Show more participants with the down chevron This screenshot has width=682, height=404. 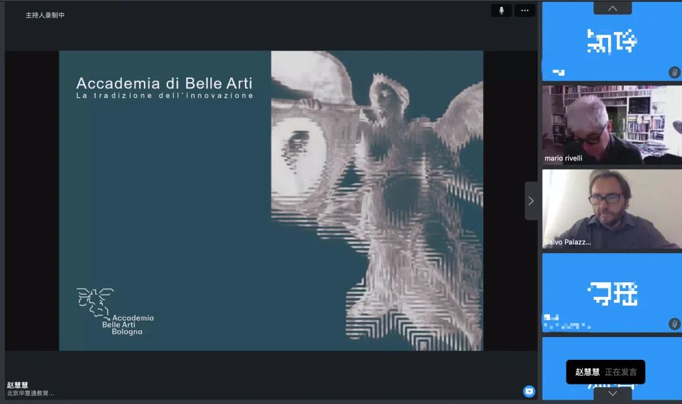tap(613, 393)
